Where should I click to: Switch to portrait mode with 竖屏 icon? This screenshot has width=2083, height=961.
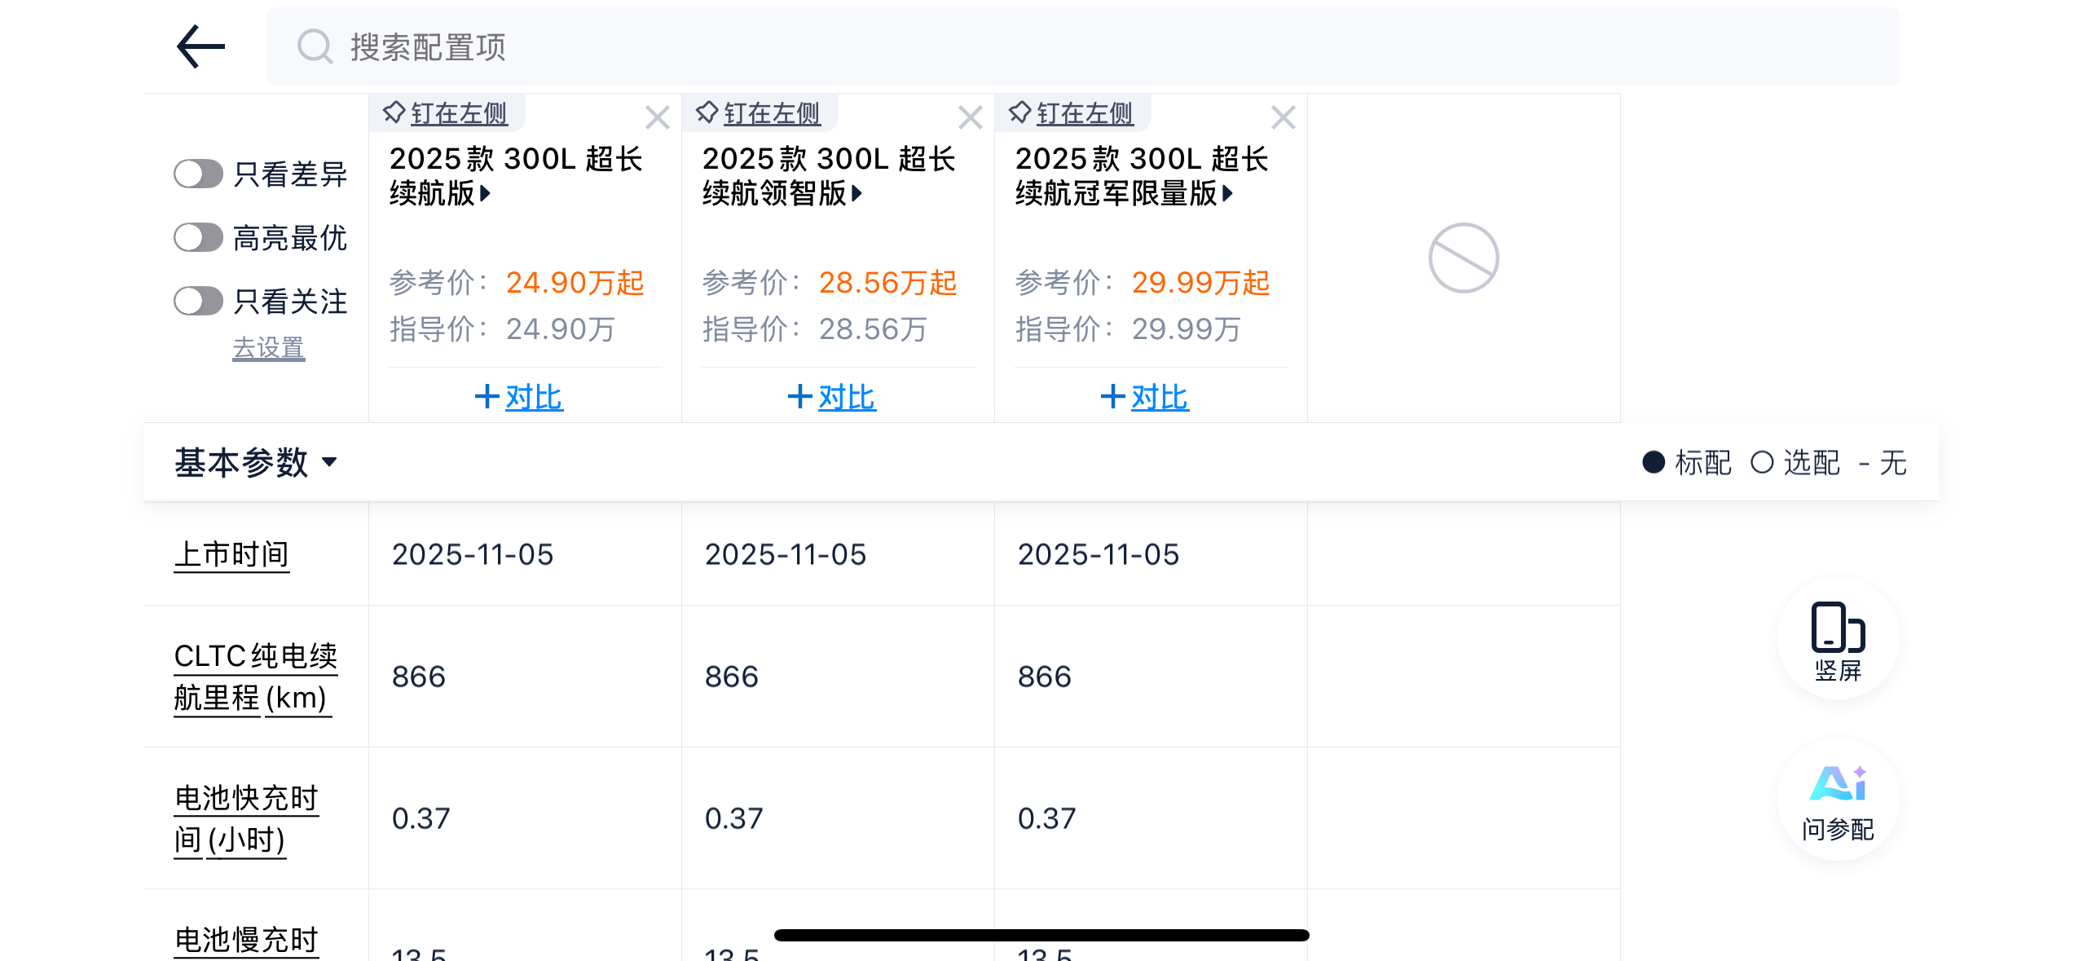[1838, 641]
